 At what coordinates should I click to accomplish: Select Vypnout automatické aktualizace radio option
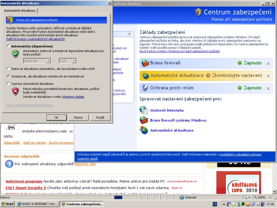click(x=8, y=84)
